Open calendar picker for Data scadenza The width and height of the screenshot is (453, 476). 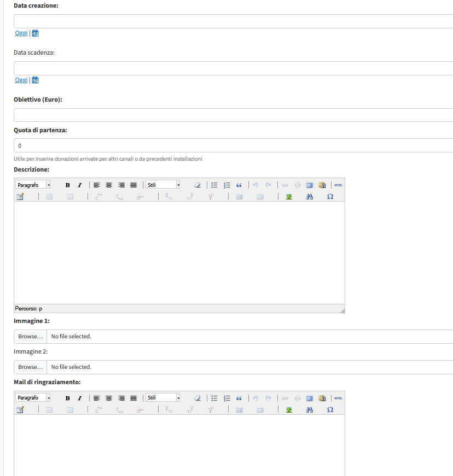tap(35, 80)
